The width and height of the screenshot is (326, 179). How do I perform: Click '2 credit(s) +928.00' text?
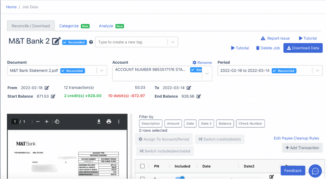coord(83,96)
